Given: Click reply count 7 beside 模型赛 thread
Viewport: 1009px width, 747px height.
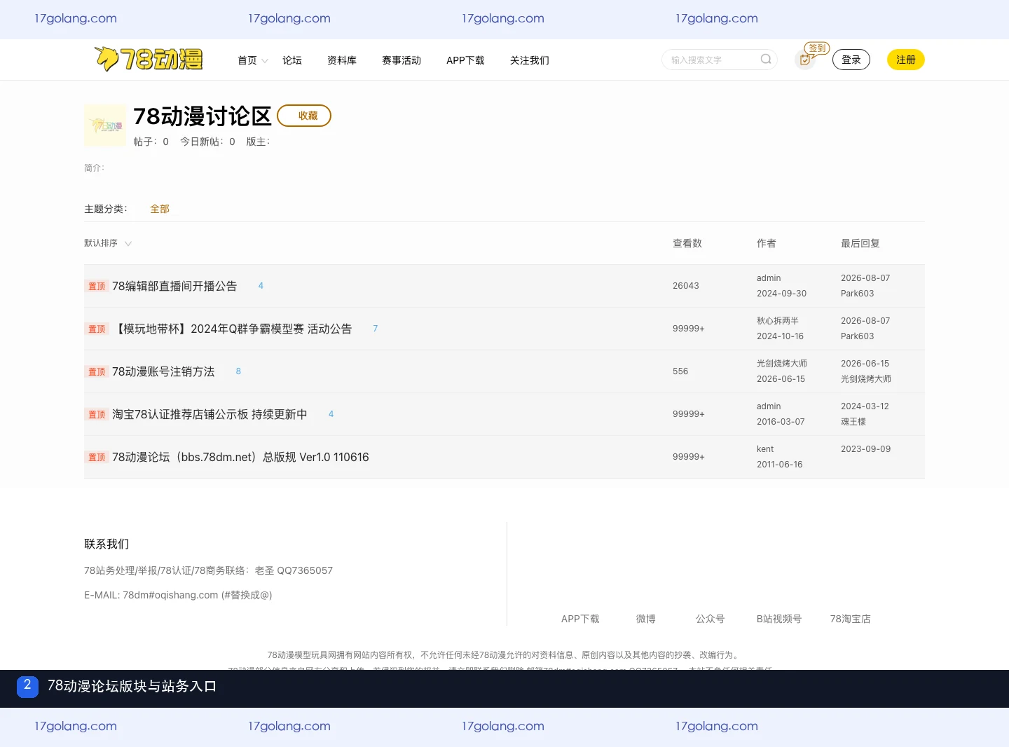Looking at the screenshot, I should click(376, 329).
